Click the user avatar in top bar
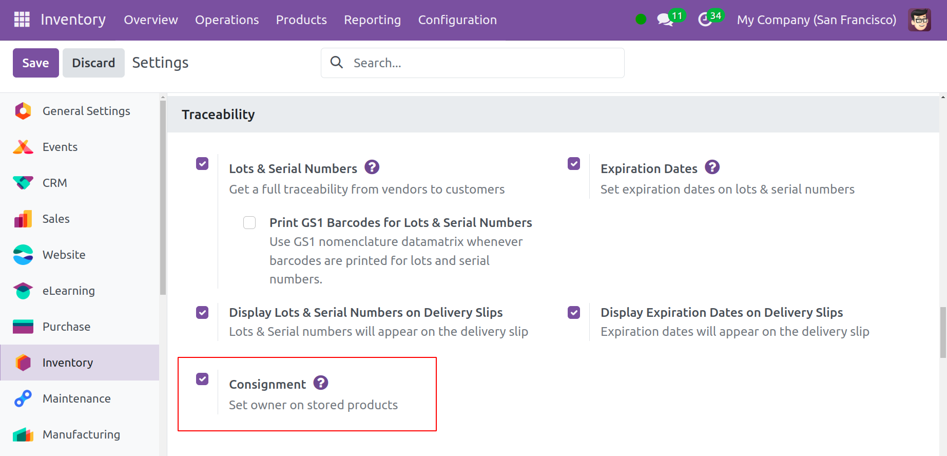 [919, 20]
